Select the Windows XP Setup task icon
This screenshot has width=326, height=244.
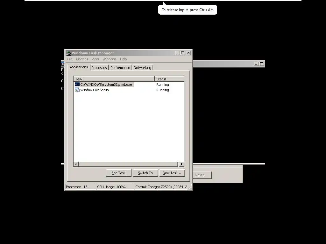pyautogui.click(x=77, y=90)
